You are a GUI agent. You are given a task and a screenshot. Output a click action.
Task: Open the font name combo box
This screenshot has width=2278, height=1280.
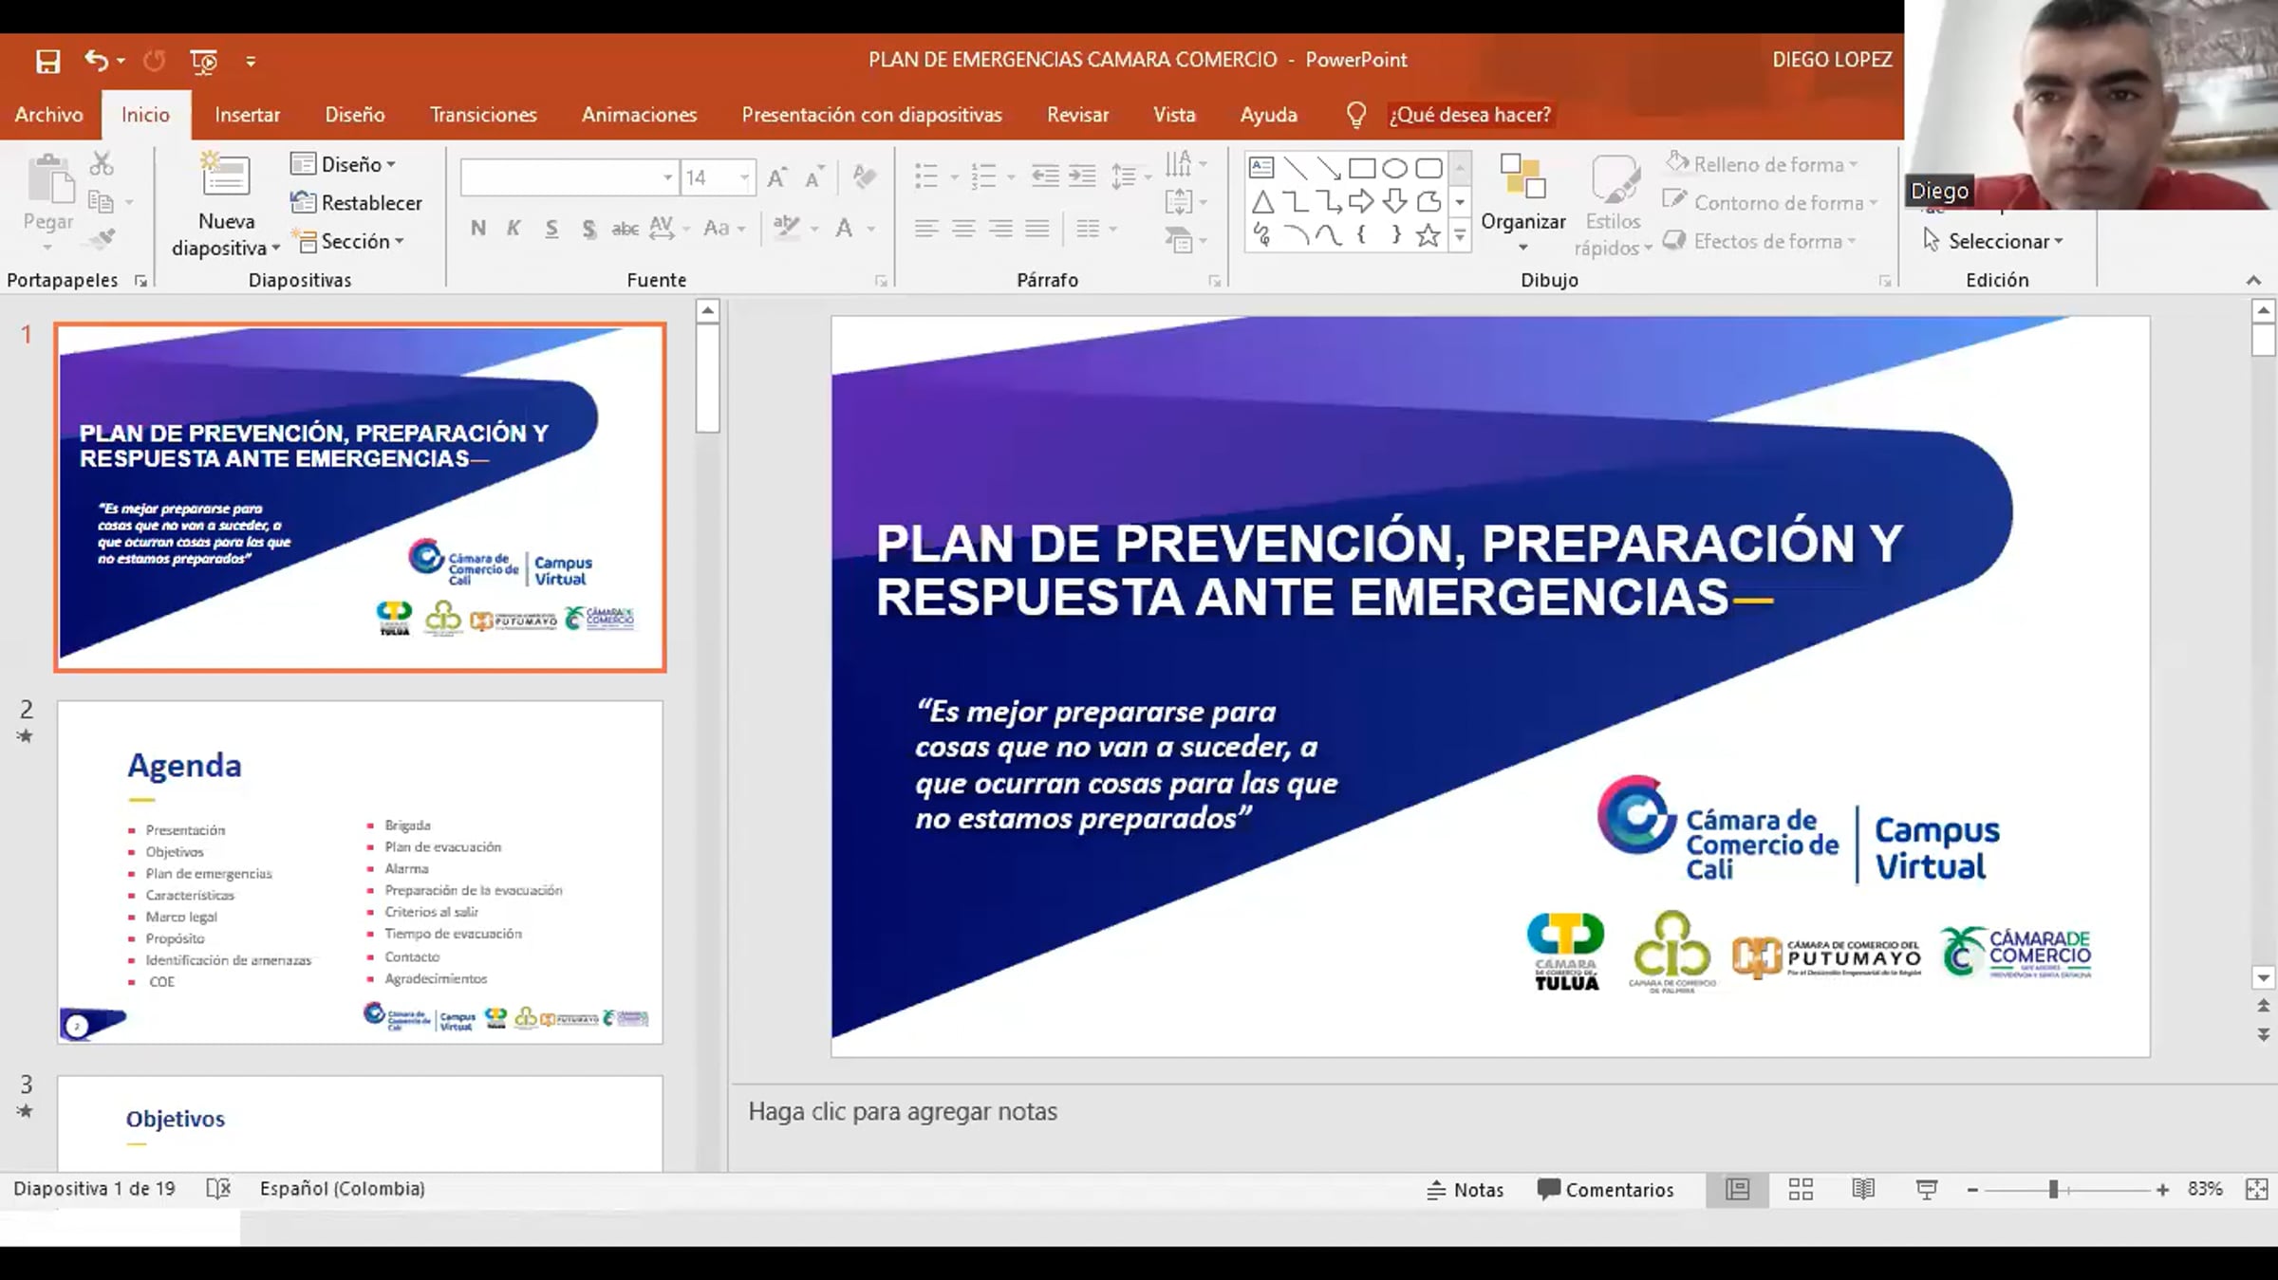[569, 177]
